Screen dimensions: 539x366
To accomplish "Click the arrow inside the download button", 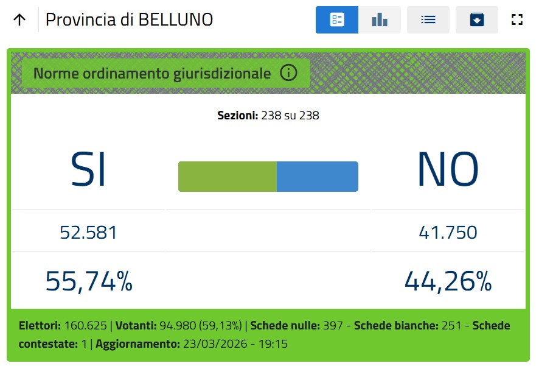I will click(x=476, y=19).
